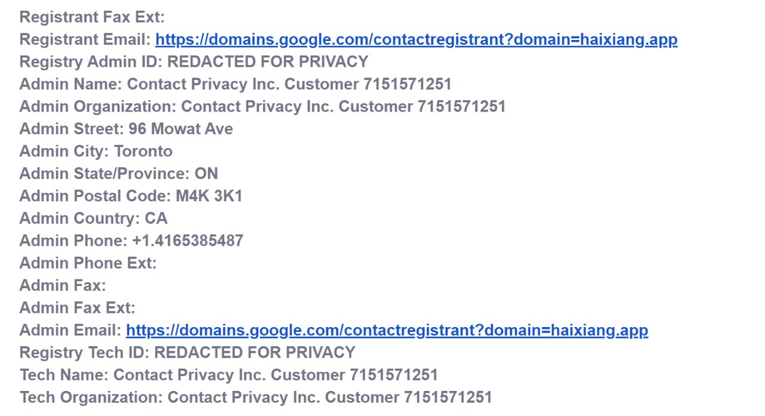
Task: Click the Tech Name customer line
Action: point(228,375)
